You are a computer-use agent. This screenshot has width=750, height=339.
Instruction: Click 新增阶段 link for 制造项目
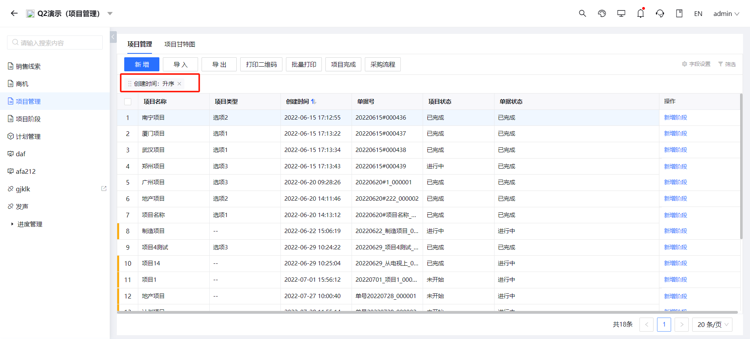tap(675, 231)
